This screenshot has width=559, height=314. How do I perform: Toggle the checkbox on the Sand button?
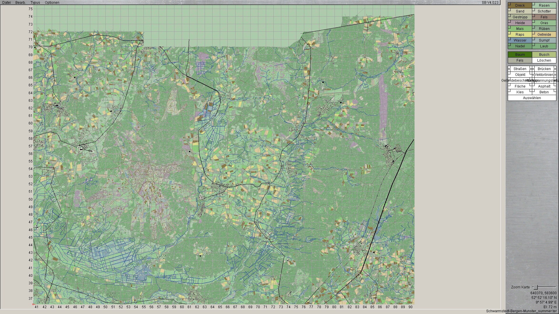509,10
